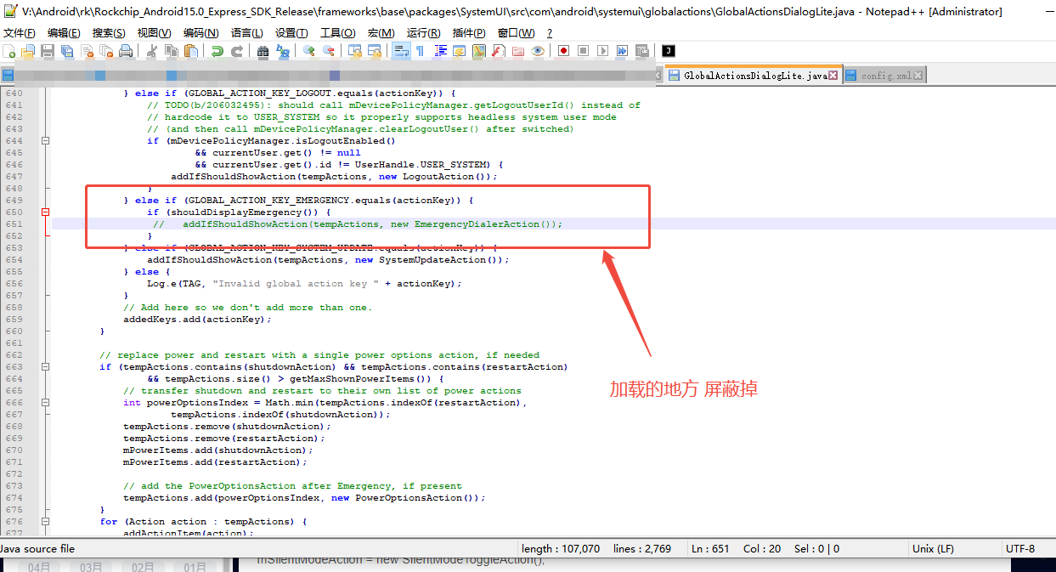Screen dimensions: 1056x572
Task: Collapse the fold marker at line 676
Action: pos(46,522)
